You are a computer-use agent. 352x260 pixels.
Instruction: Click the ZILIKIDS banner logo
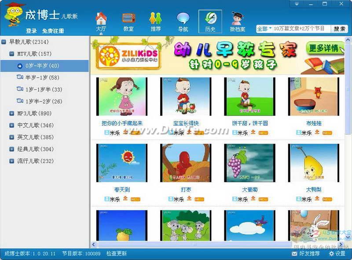128,56
